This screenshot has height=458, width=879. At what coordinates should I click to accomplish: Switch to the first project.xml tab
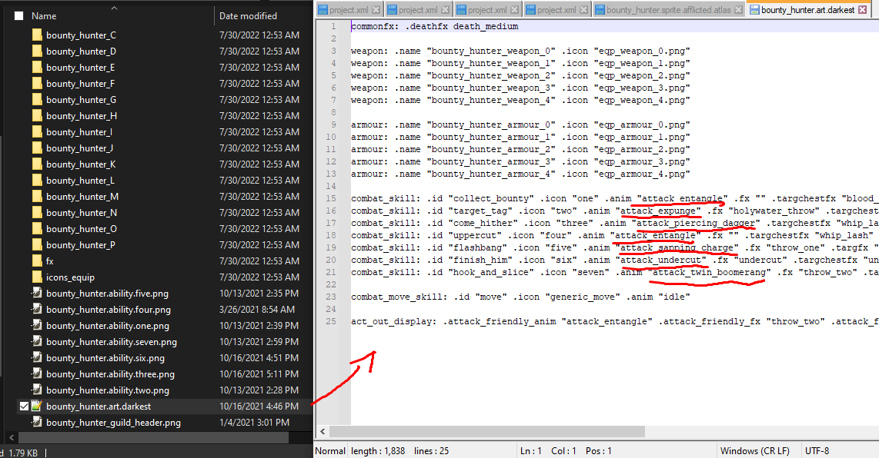tap(348, 9)
